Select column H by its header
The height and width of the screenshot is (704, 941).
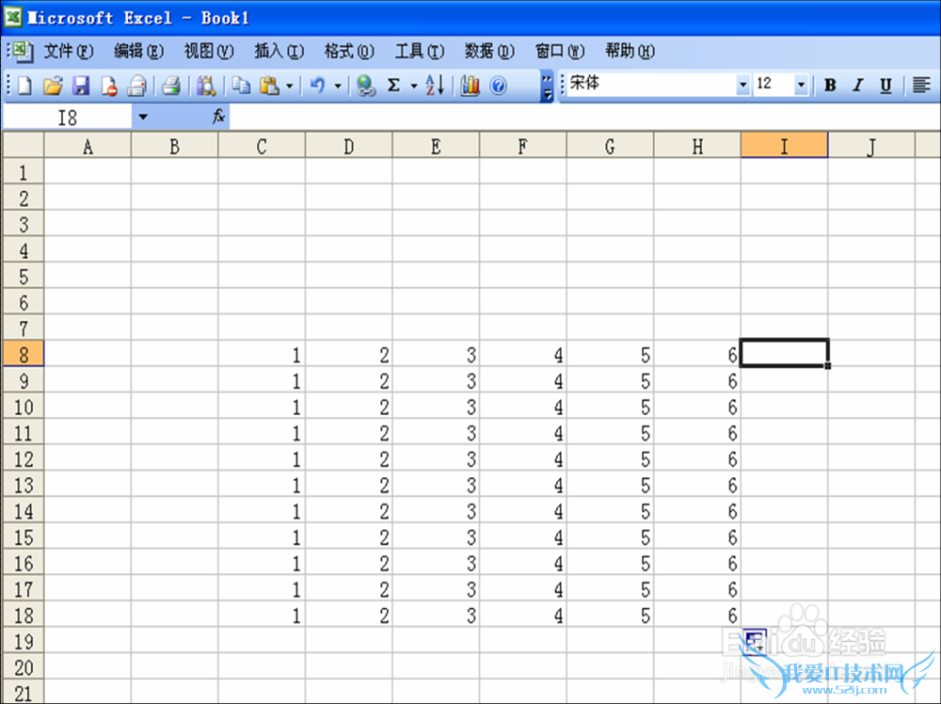pos(697,146)
